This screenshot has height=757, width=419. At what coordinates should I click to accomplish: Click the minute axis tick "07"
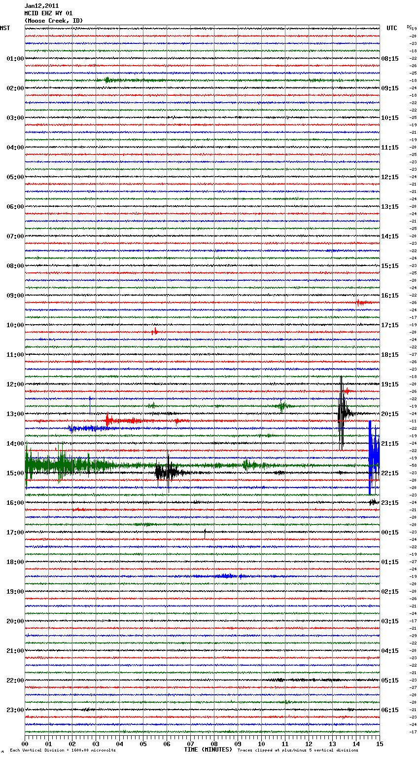pyautogui.click(x=190, y=744)
